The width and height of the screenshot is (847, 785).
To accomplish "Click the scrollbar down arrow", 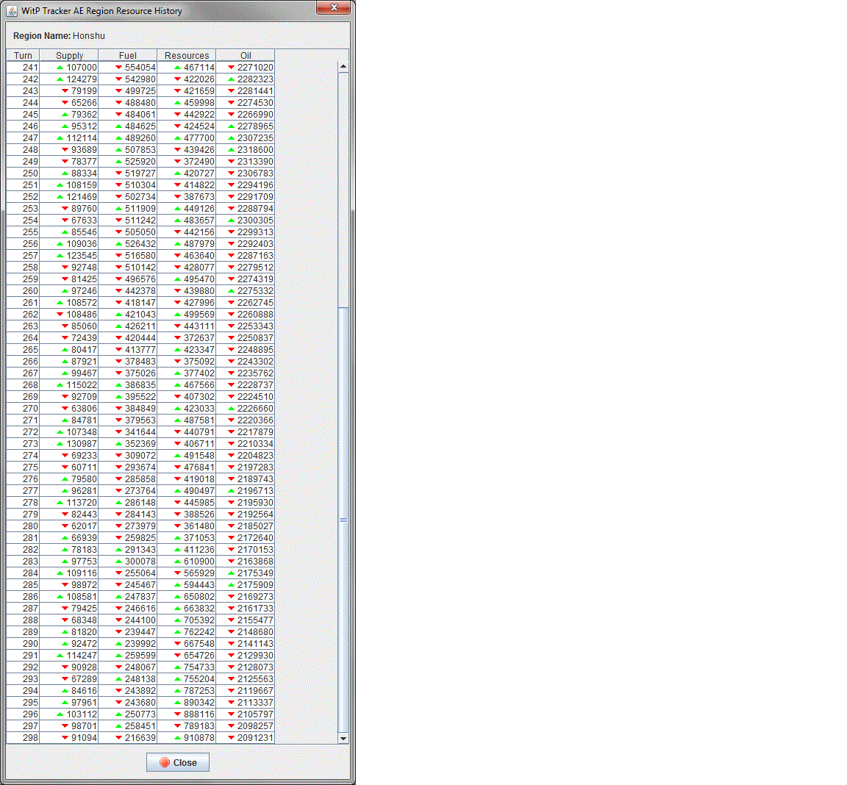I will pos(343,738).
